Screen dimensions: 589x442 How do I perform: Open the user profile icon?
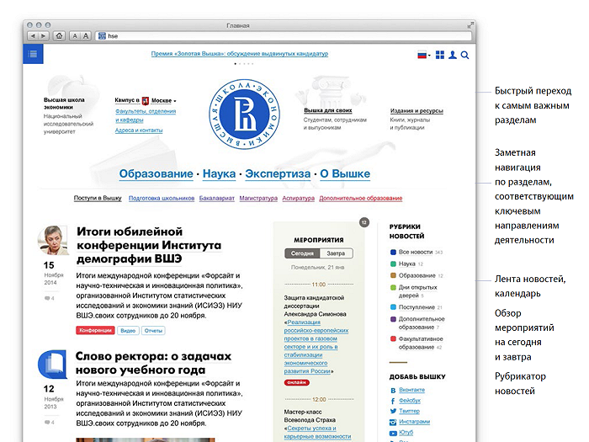453,55
